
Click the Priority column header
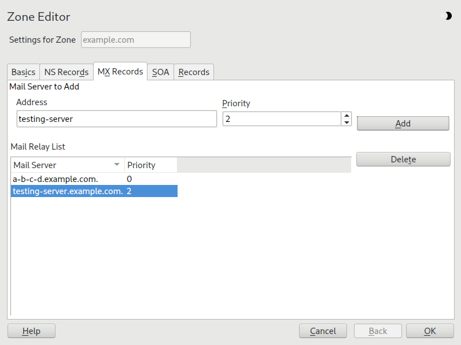coord(150,165)
